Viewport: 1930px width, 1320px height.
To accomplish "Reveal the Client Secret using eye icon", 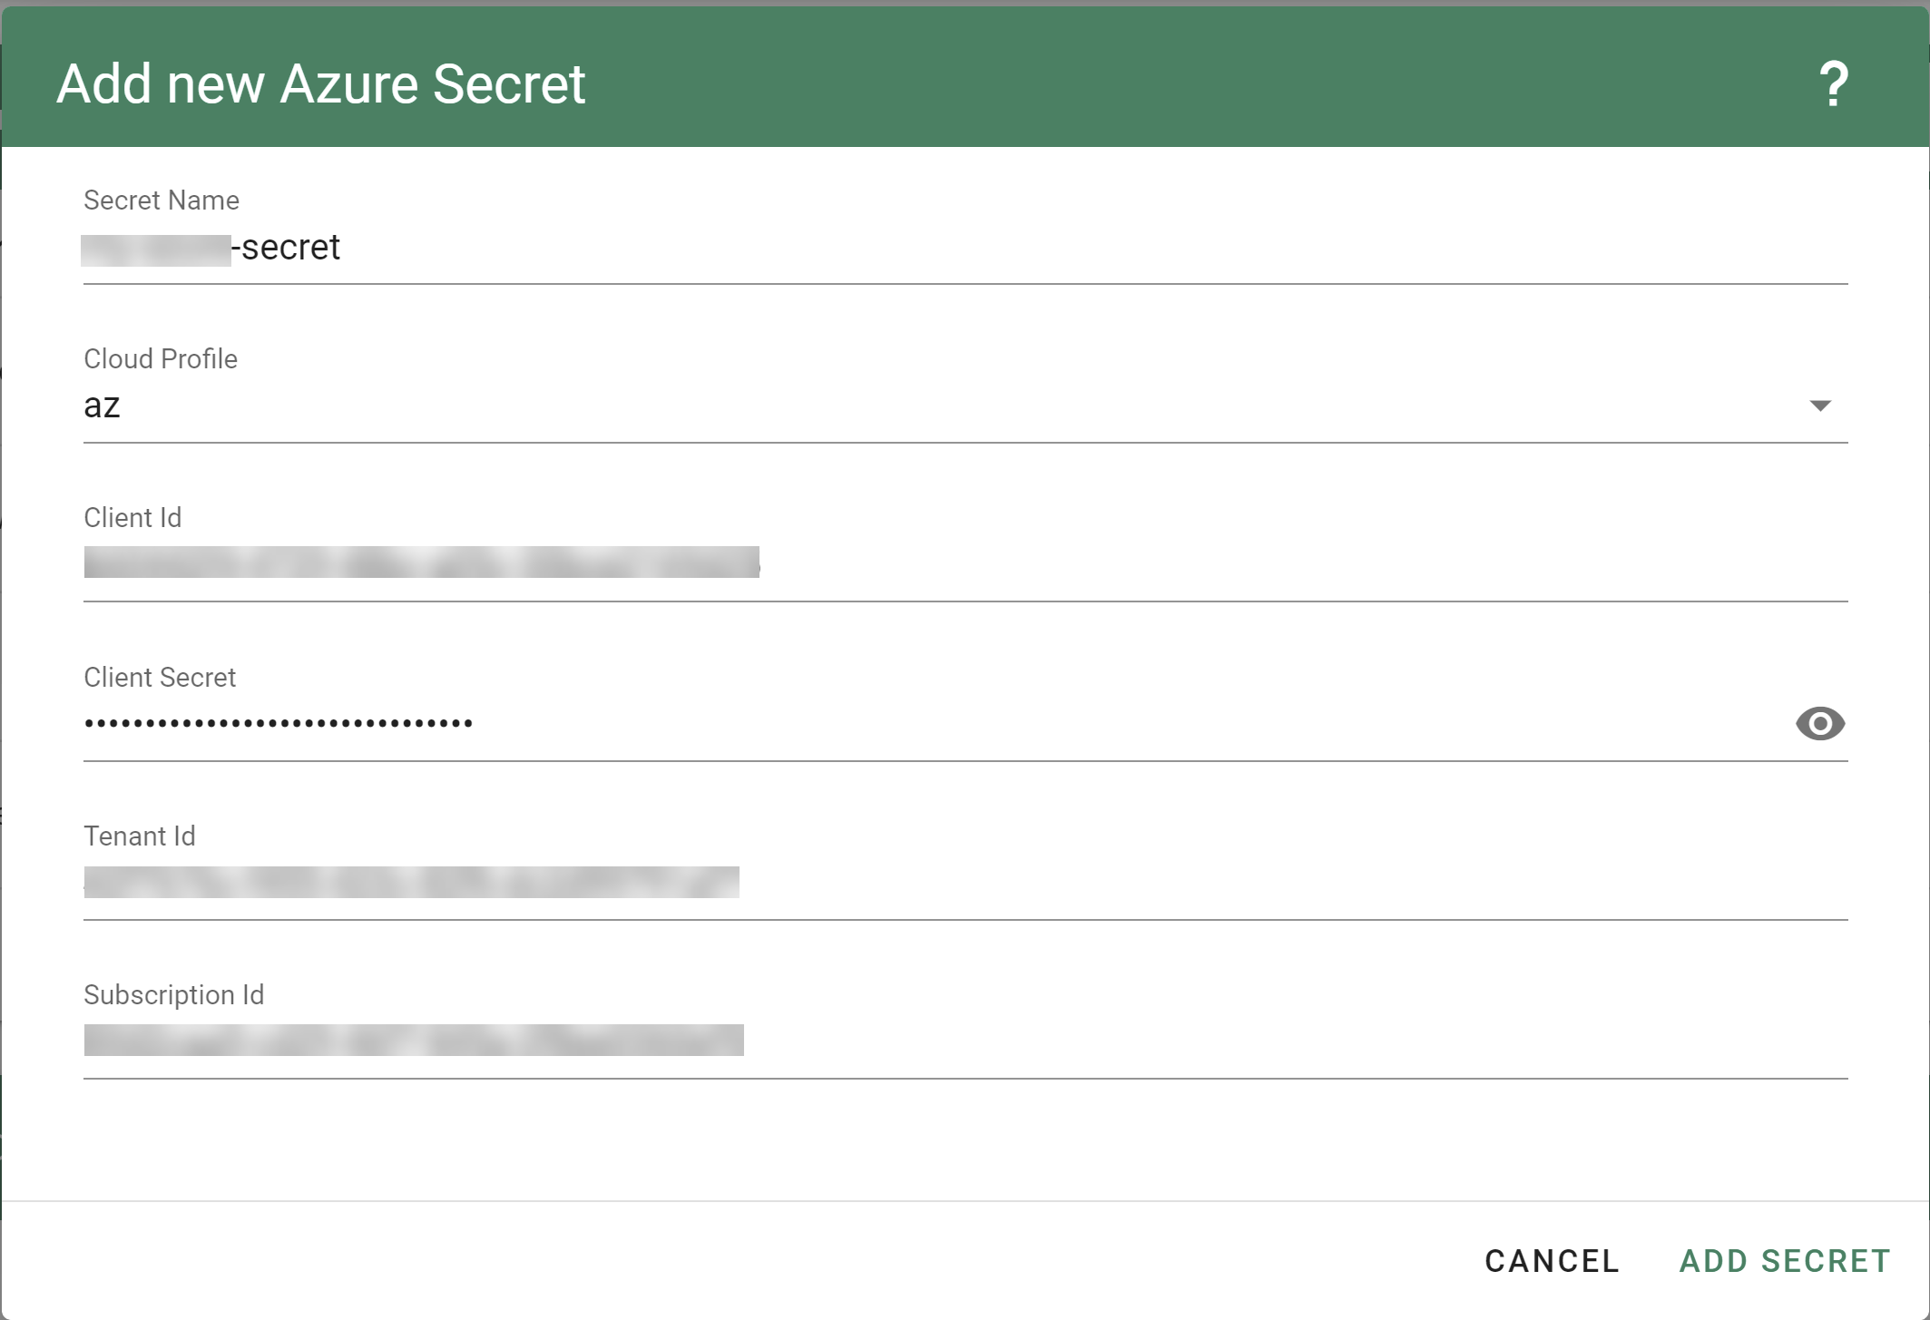I will coord(1819,723).
